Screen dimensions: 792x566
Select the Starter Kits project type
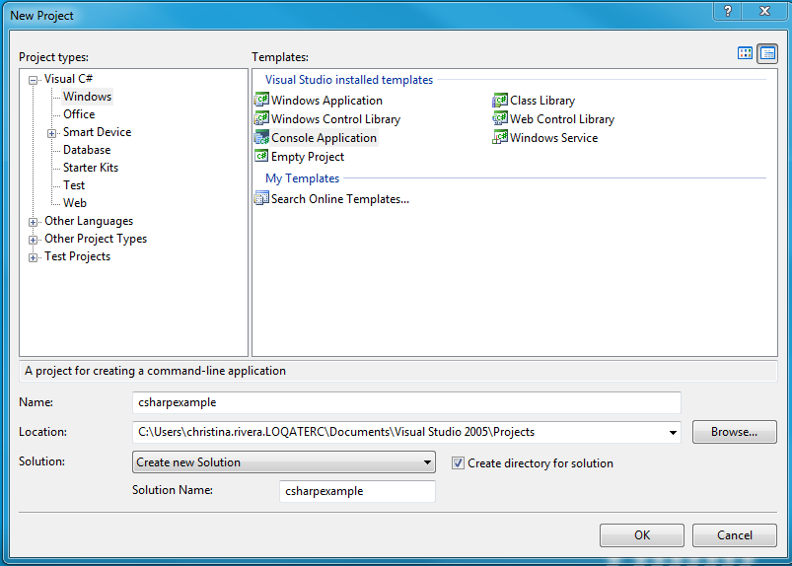pyautogui.click(x=91, y=168)
